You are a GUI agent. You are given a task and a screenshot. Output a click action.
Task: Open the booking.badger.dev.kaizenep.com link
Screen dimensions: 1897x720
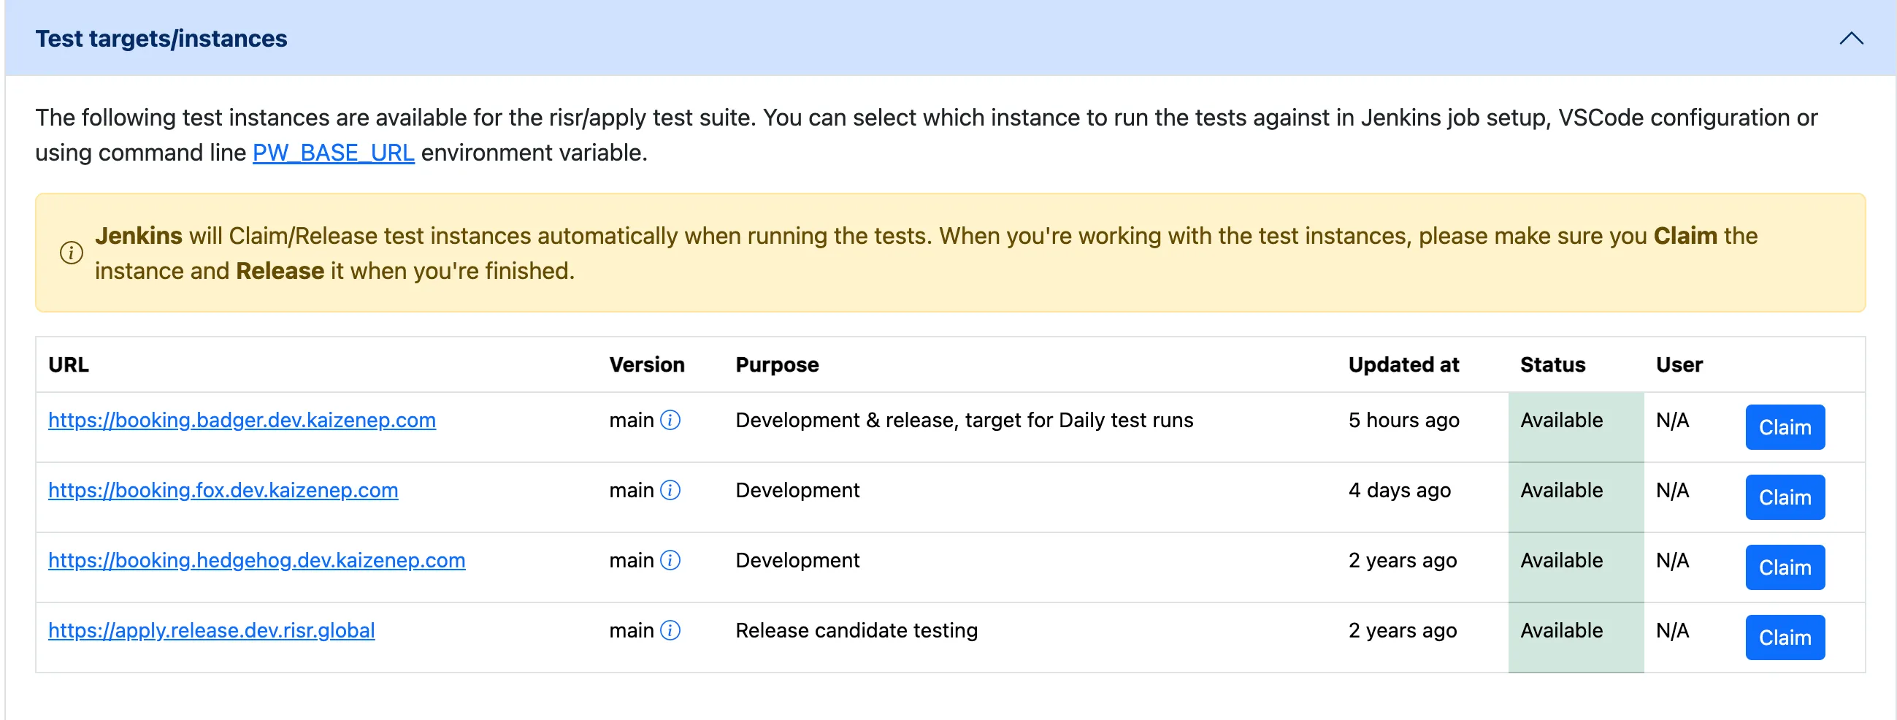242,420
